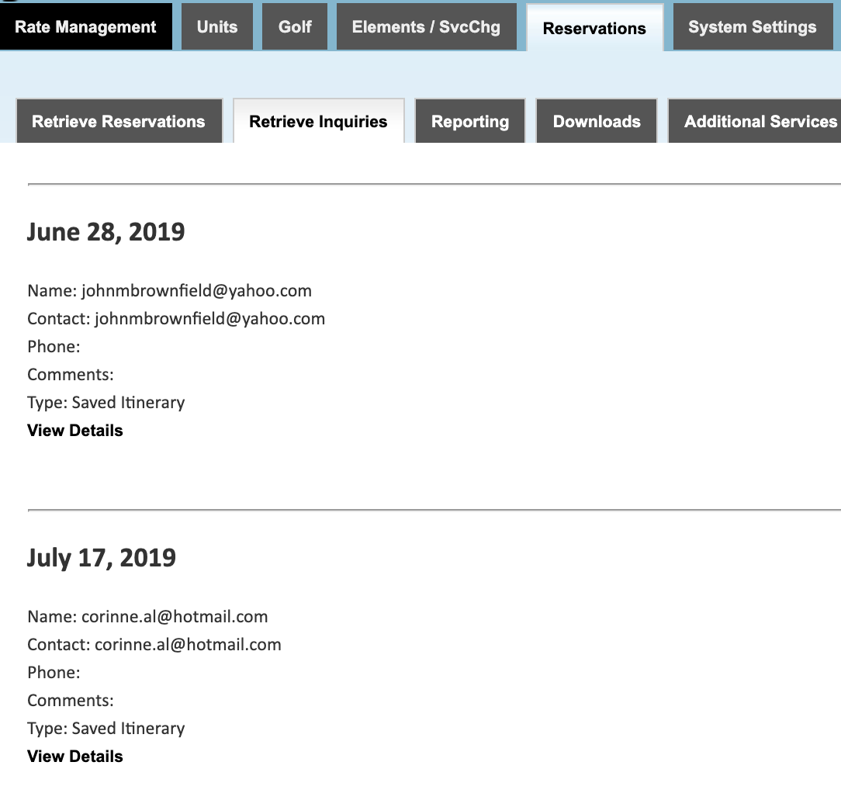Click Name: corinne.al@hotmail.com line
841x807 pixels.
coord(147,617)
